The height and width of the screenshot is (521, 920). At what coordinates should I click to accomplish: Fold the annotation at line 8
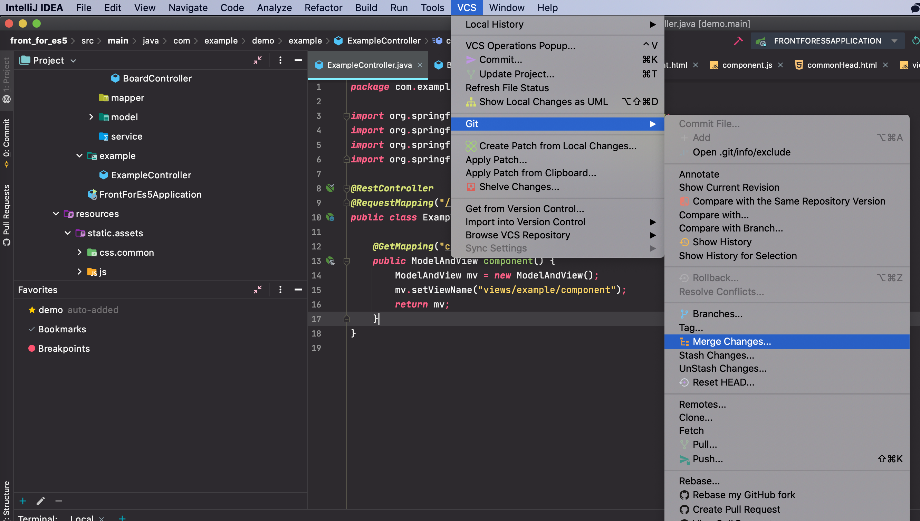click(x=346, y=188)
